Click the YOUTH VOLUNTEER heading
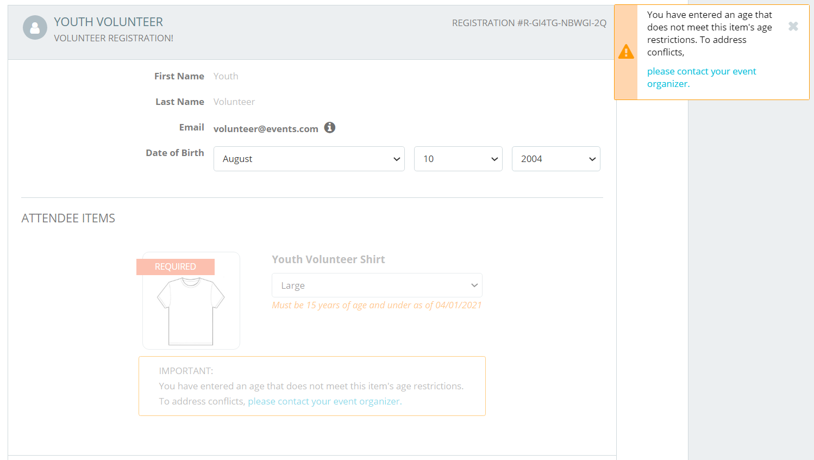The height and width of the screenshot is (460, 814). point(108,22)
